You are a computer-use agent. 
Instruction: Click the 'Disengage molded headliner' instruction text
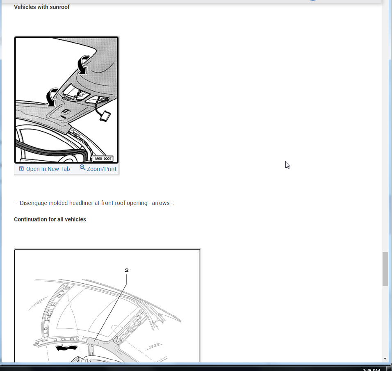pyautogui.click(x=97, y=203)
